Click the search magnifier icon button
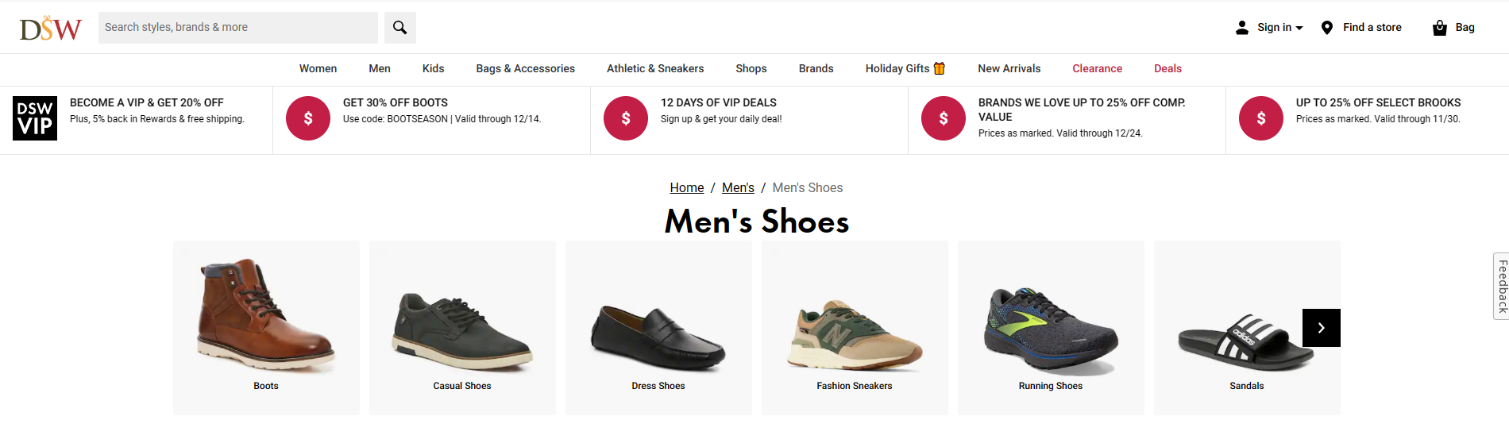The width and height of the screenshot is (1509, 443). point(400,28)
